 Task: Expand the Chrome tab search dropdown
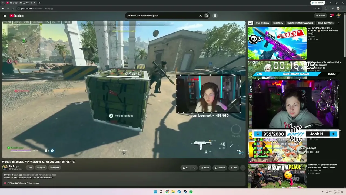[x=2, y=3]
